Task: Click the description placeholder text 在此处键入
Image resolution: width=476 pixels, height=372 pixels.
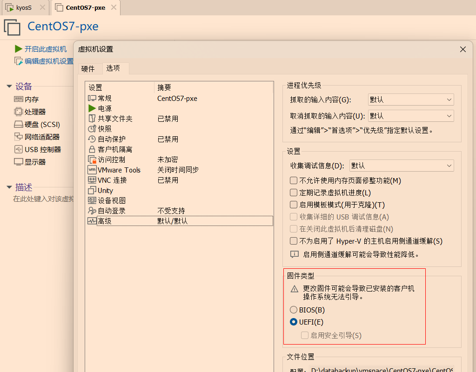Action: pos(43,199)
